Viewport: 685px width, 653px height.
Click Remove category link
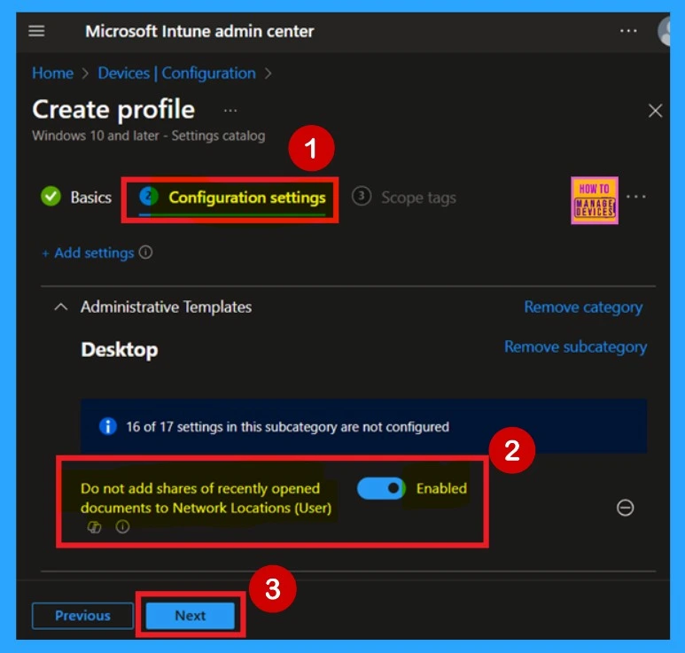point(583,307)
